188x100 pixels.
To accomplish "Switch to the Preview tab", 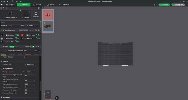I will coord(24,5).
